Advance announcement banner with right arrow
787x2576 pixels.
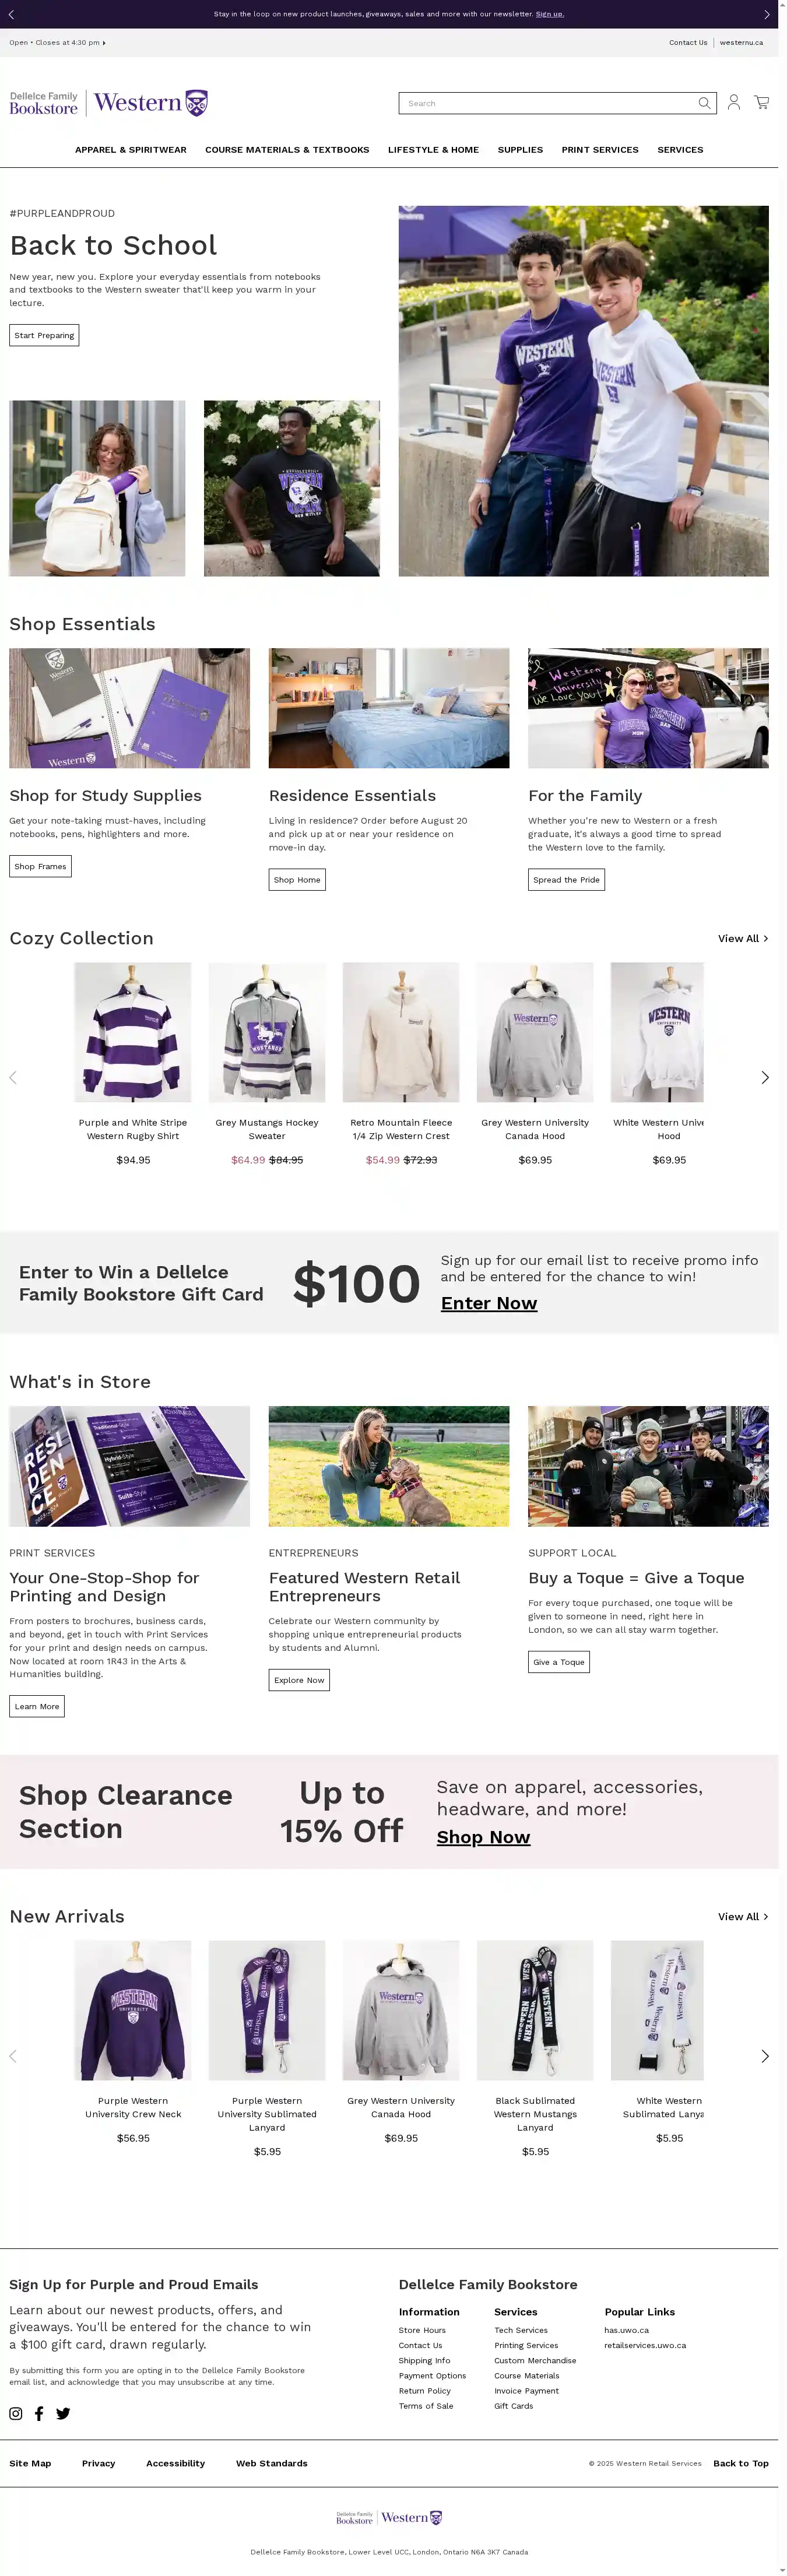tap(767, 14)
